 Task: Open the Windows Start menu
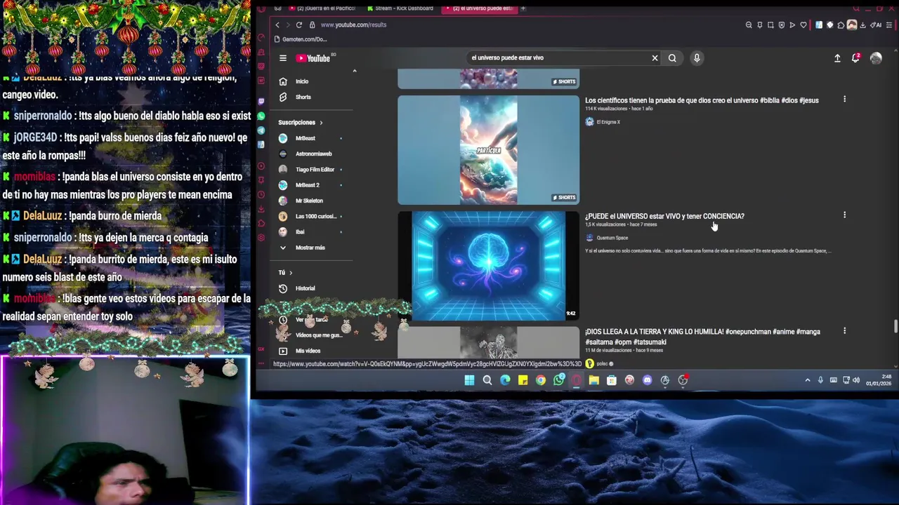469,380
